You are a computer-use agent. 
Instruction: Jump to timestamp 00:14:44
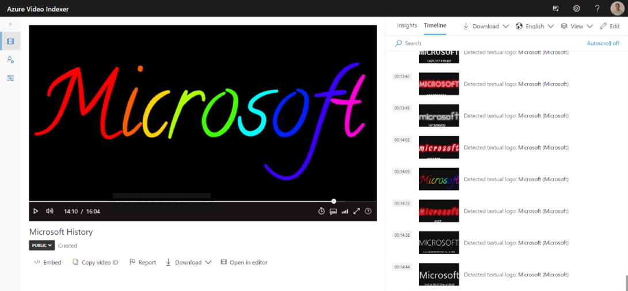point(401,267)
